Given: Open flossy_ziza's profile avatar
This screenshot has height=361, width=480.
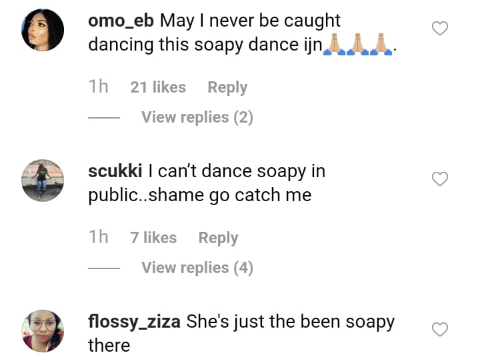Looking at the screenshot, I should click(43, 330).
